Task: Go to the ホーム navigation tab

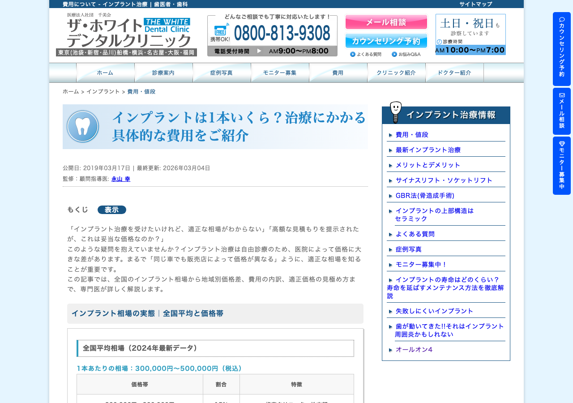Action: pos(105,73)
